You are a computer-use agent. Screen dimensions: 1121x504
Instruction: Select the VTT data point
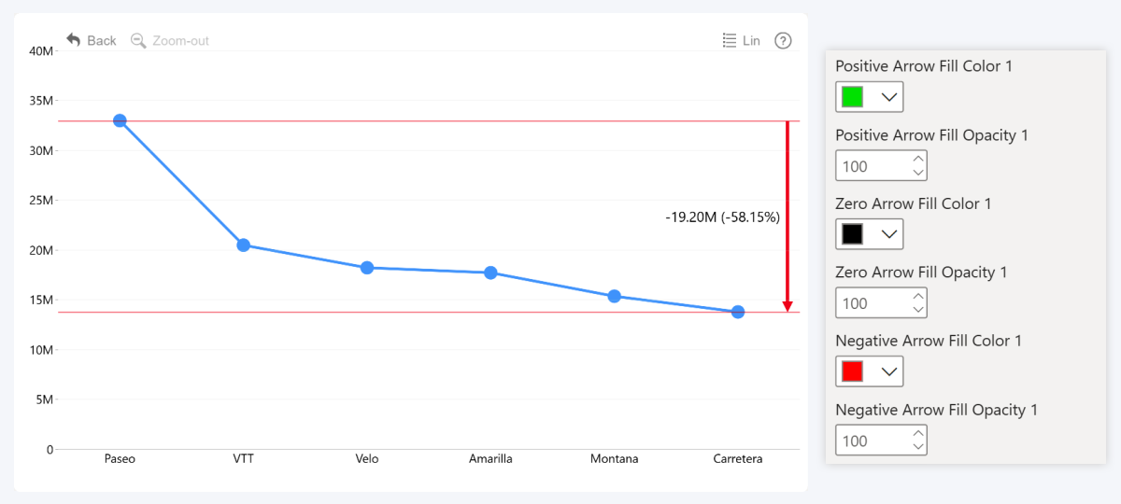coord(243,245)
